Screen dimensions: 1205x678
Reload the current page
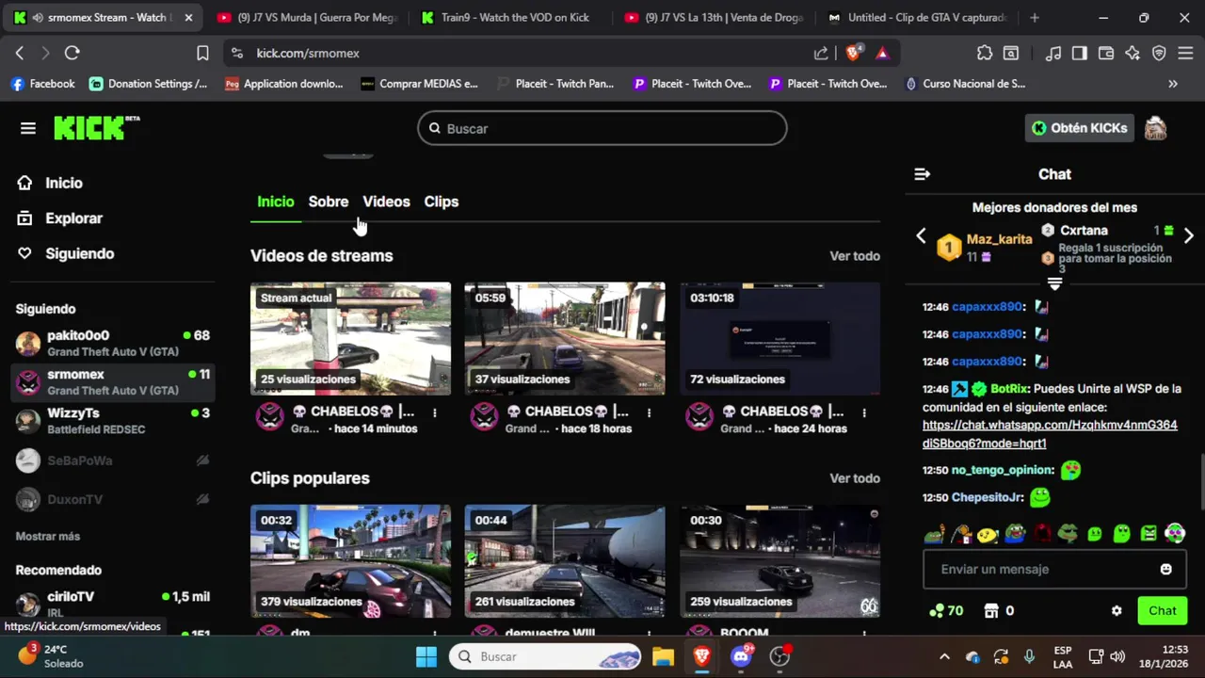tap(72, 53)
